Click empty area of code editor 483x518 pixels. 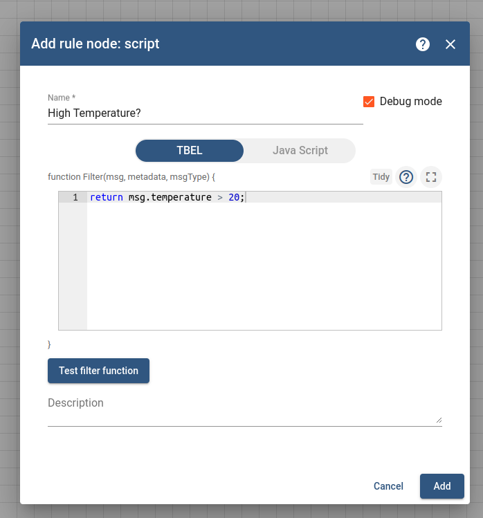pos(264,266)
